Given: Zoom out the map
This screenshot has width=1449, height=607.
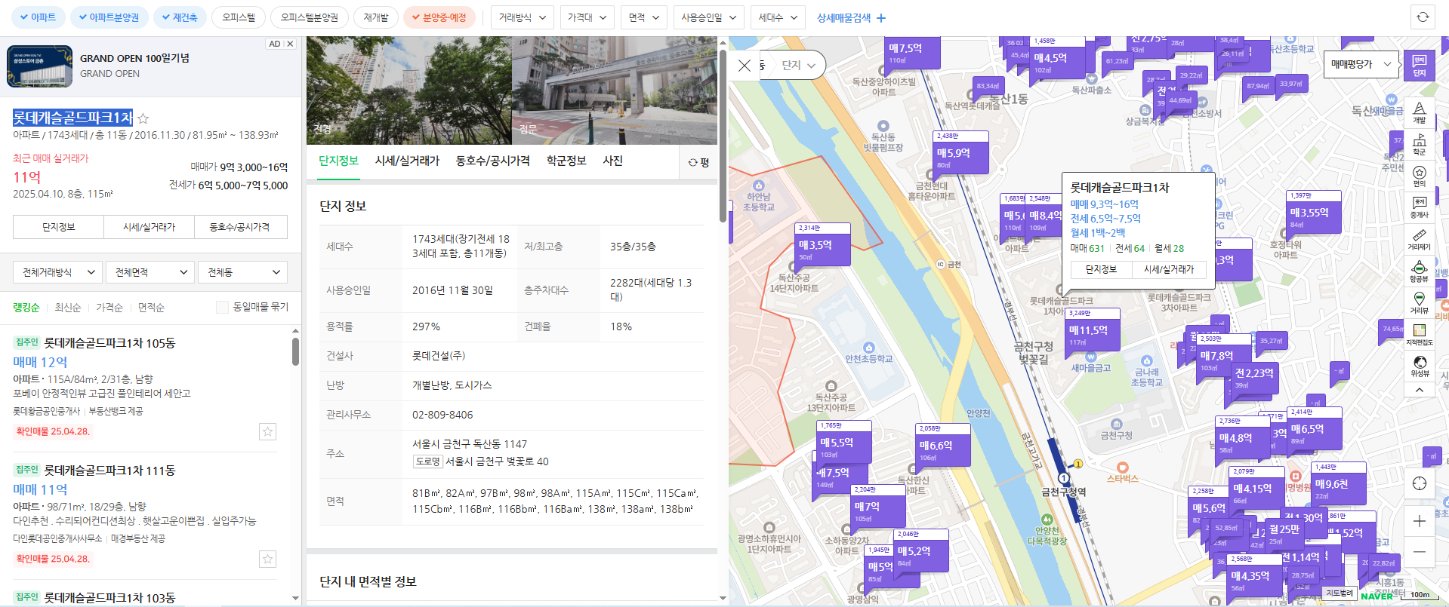Looking at the screenshot, I should [x=1420, y=552].
